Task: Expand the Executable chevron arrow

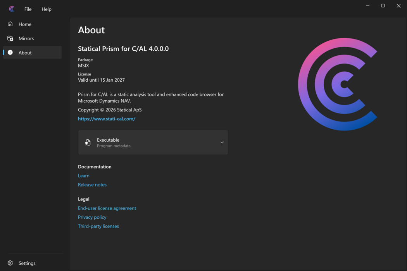Action: click(x=222, y=142)
